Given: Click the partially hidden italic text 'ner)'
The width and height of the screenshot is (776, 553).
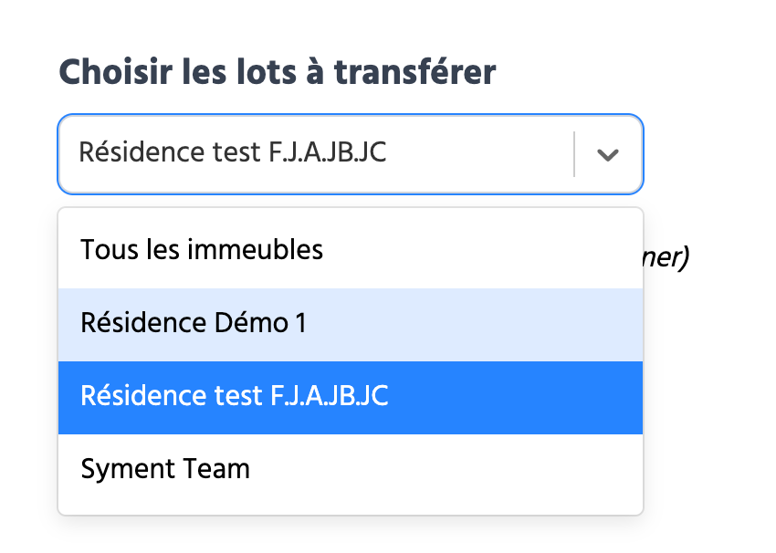Looking at the screenshot, I should click(x=666, y=257).
